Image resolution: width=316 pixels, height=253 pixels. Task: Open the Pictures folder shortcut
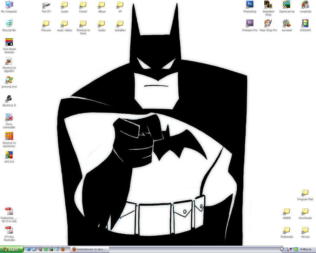point(46,26)
